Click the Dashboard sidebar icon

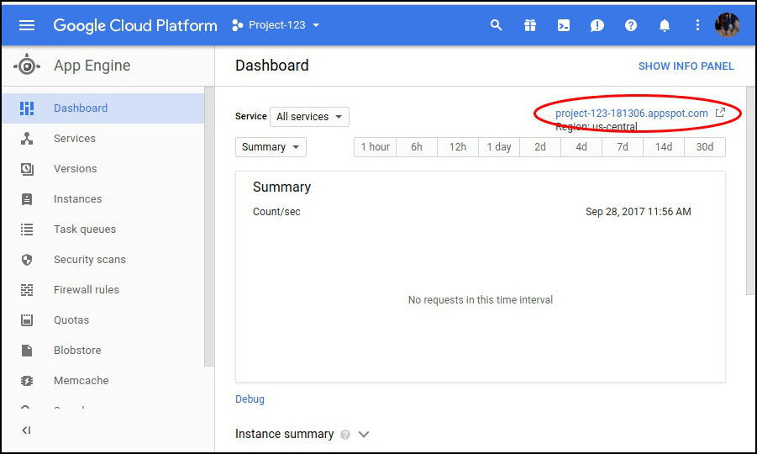tap(27, 108)
